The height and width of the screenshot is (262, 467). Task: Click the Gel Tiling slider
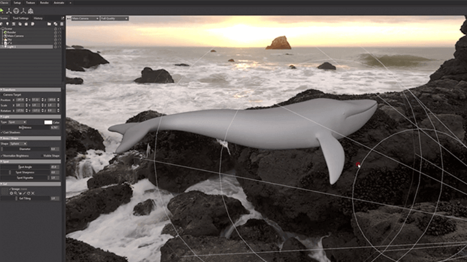(25, 198)
